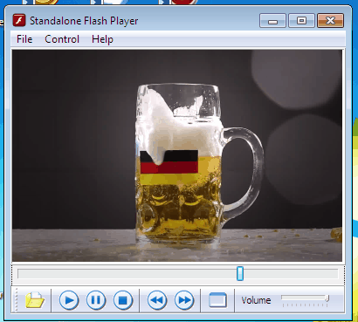The height and width of the screenshot is (322, 358).
Task: Start playback with the Play button
Action: pos(69,300)
